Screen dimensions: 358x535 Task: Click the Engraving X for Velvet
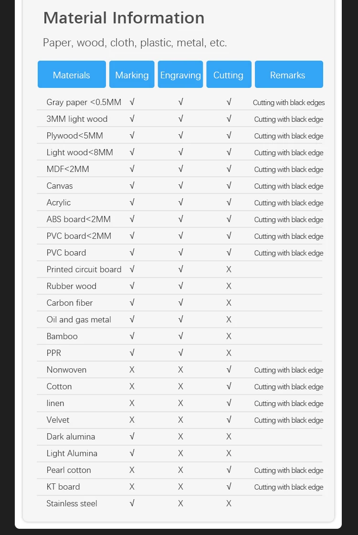point(180,420)
